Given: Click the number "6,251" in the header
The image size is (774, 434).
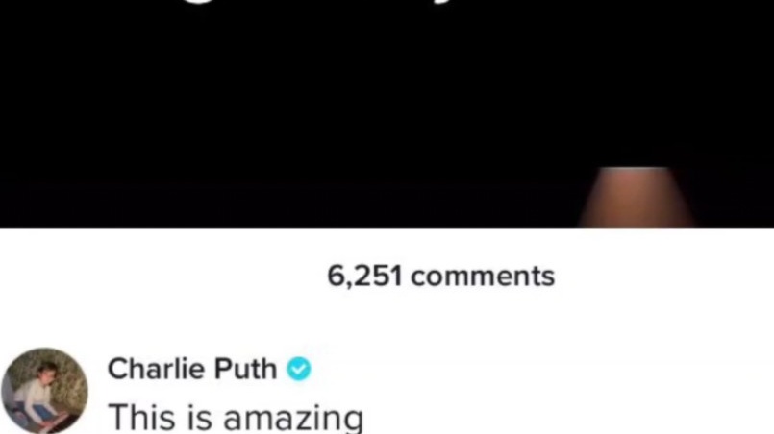Looking at the screenshot, I should (364, 276).
